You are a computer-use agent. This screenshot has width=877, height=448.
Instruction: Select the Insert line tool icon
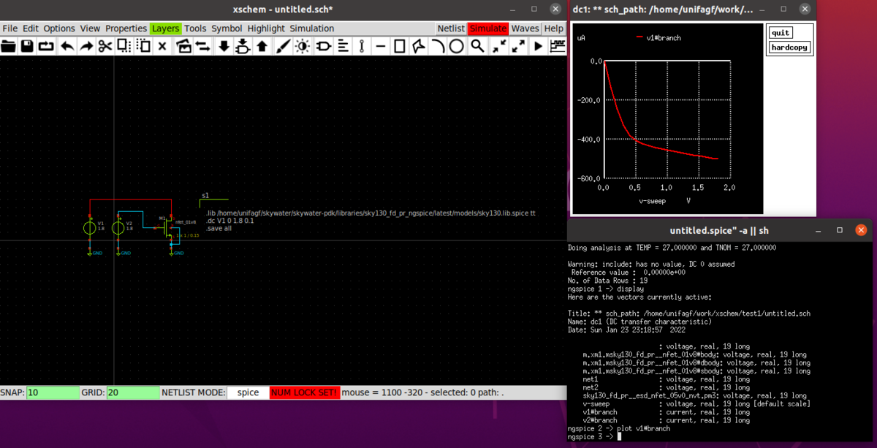coord(380,46)
